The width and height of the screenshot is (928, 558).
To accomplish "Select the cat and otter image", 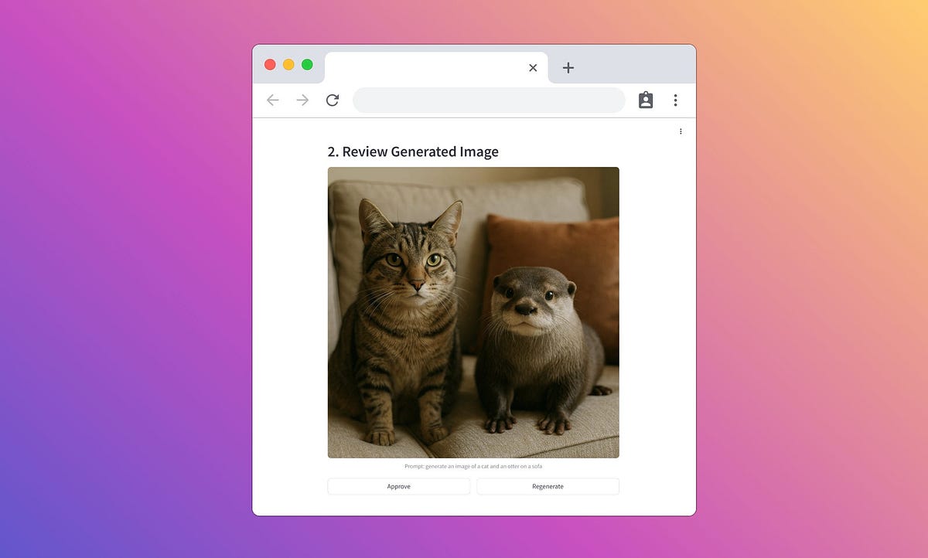I will click(x=473, y=311).
